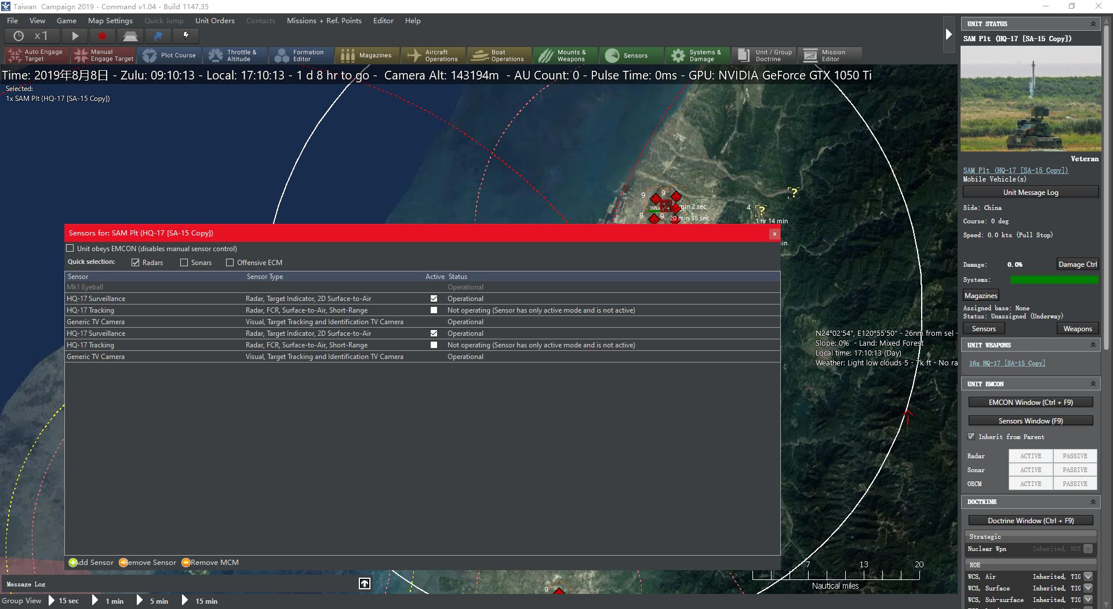Open the Unit Orders menu
Image resolution: width=1113 pixels, height=609 pixels.
pos(214,20)
